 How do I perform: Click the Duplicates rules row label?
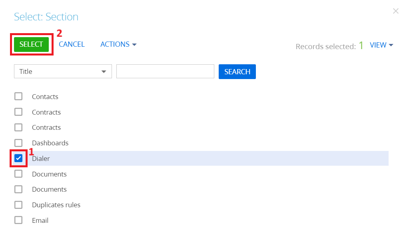(x=56, y=205)
